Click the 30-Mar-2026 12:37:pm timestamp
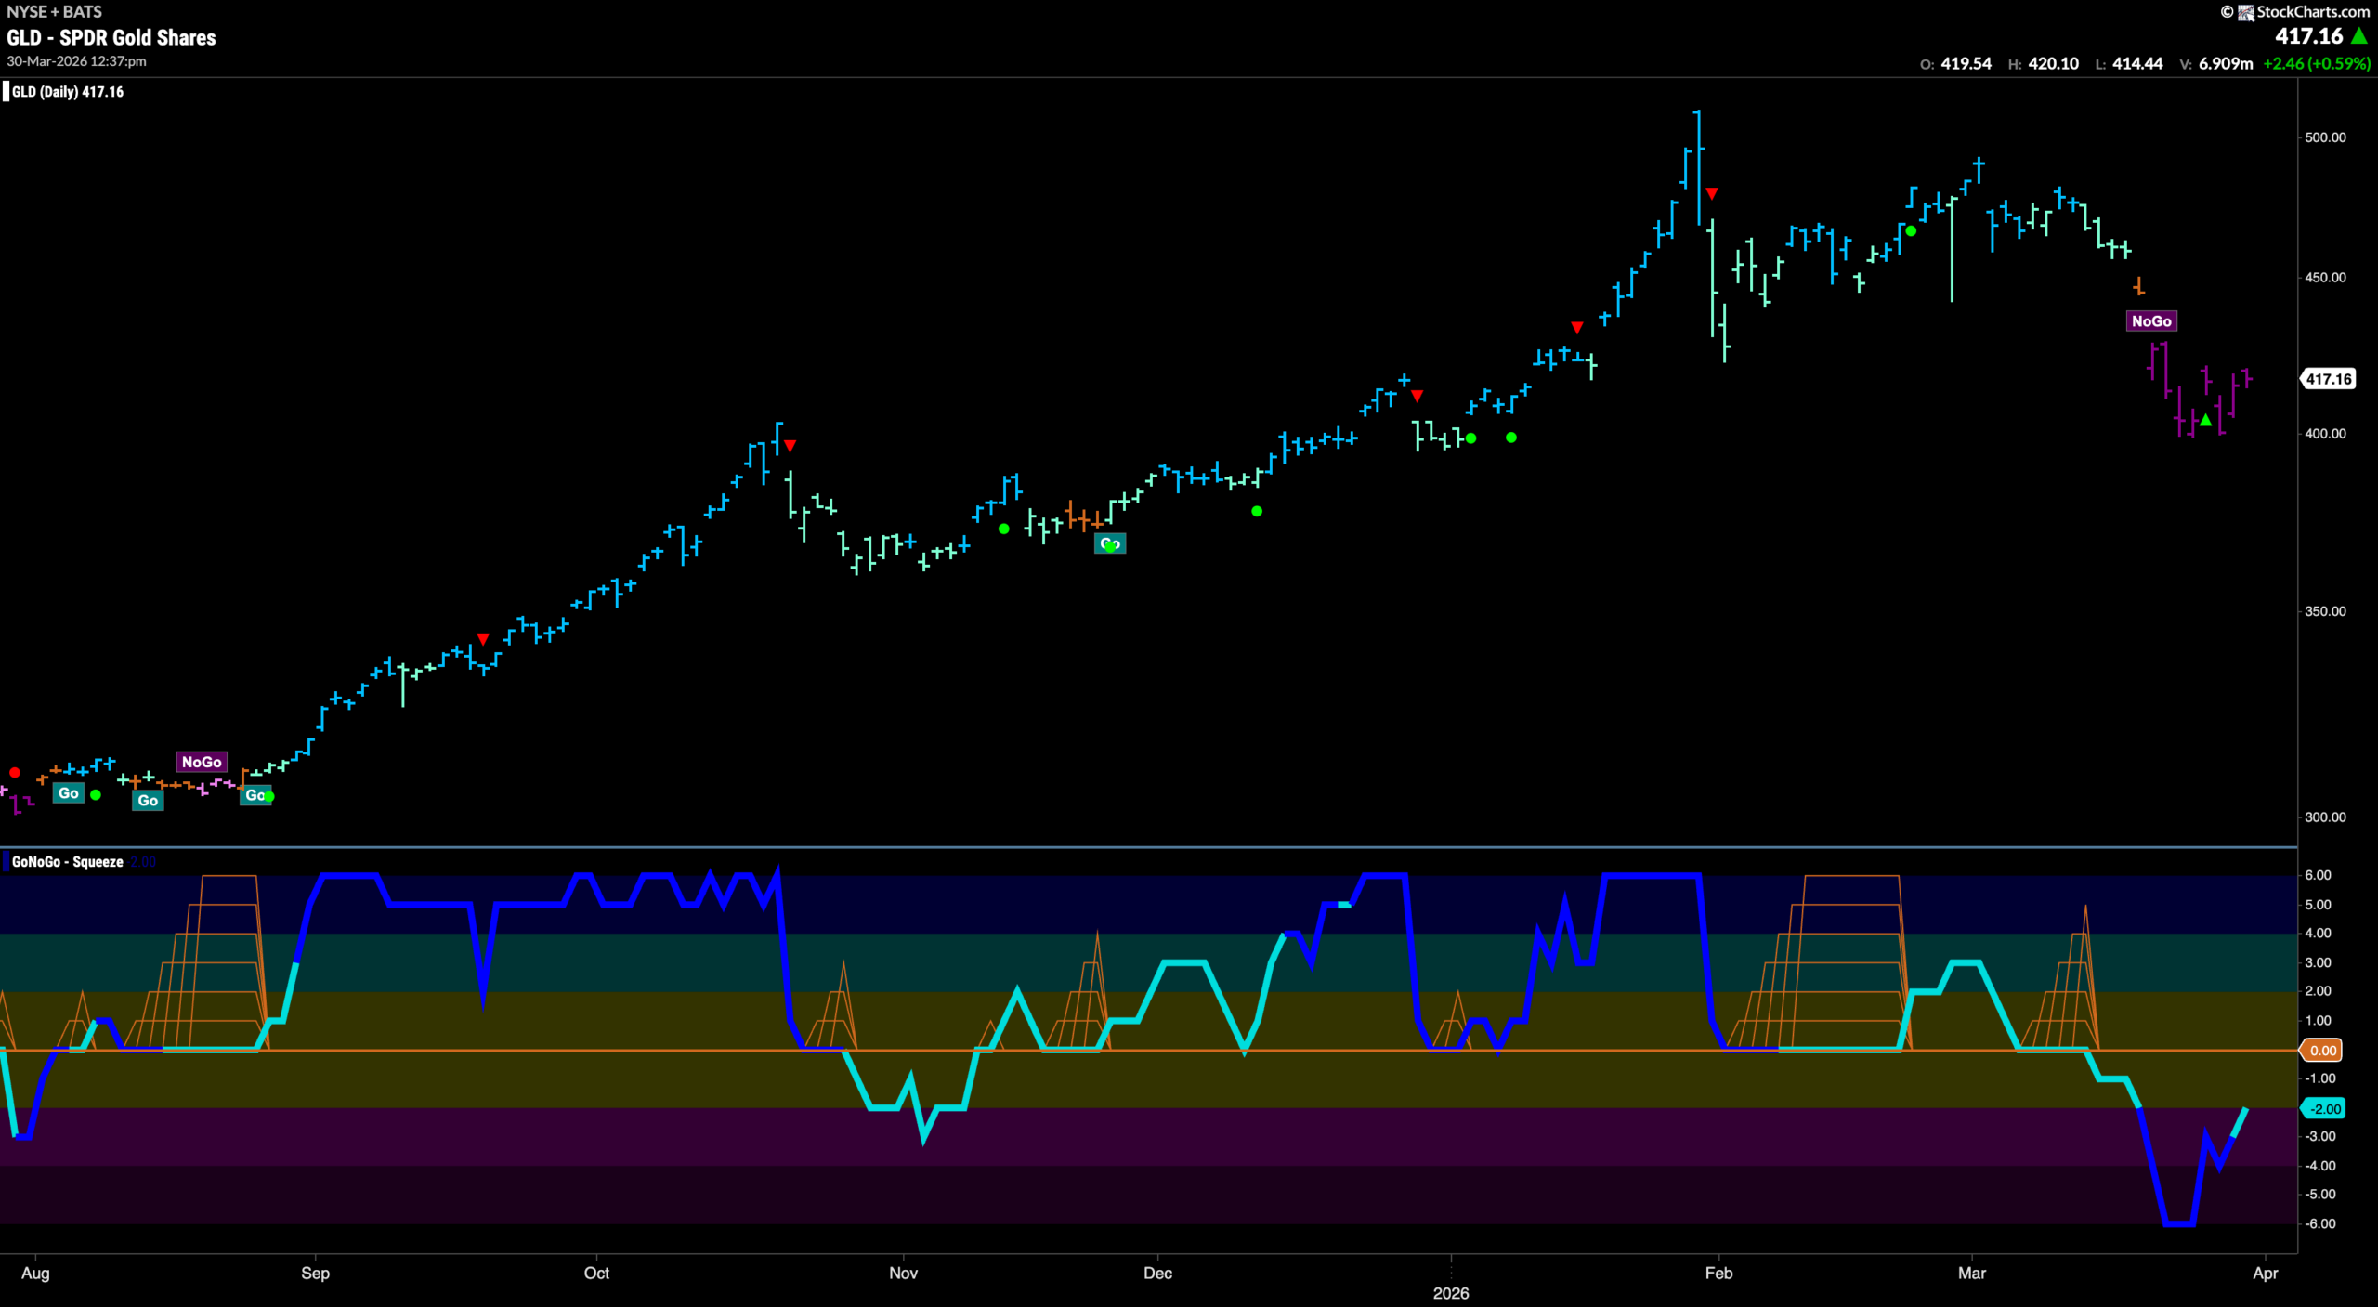 76,61
